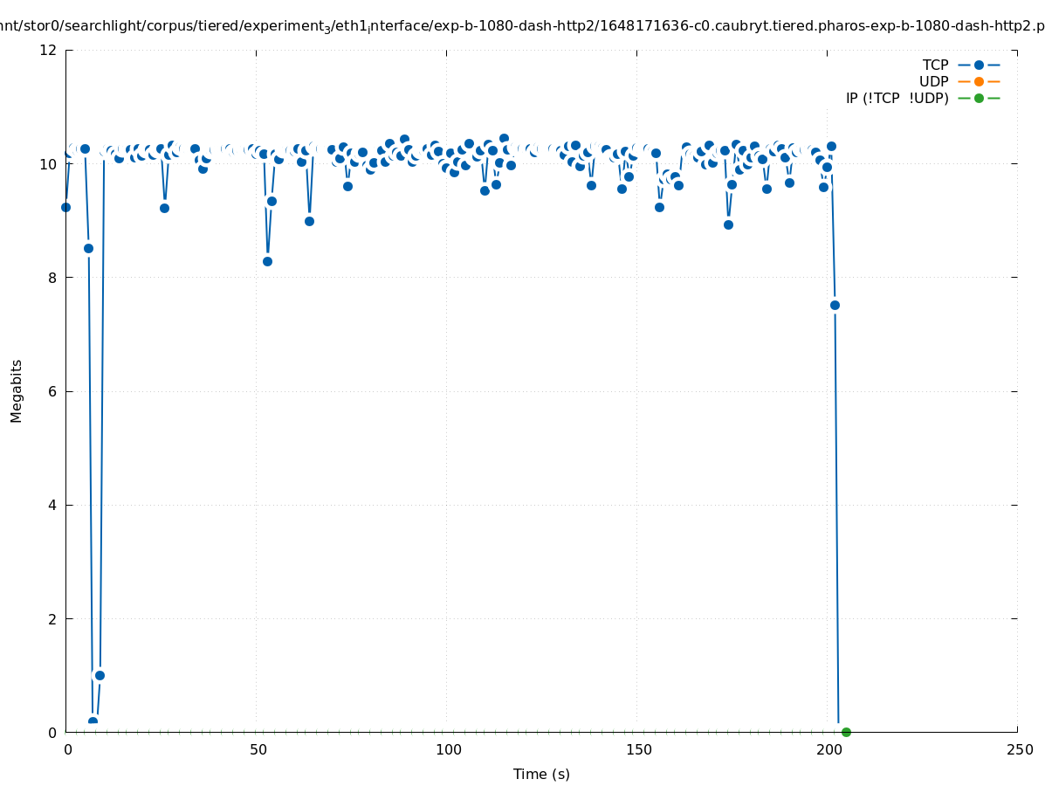The width and height of the screenshot is (1045, 786).
Task: Click the Megabits y-axis label
Action: (17, 390)
